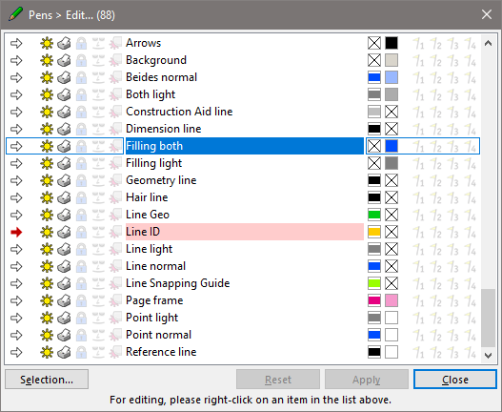Click the scrollbar down arrow
Viewport: 502px width, 412px height.
pos(488,355)
